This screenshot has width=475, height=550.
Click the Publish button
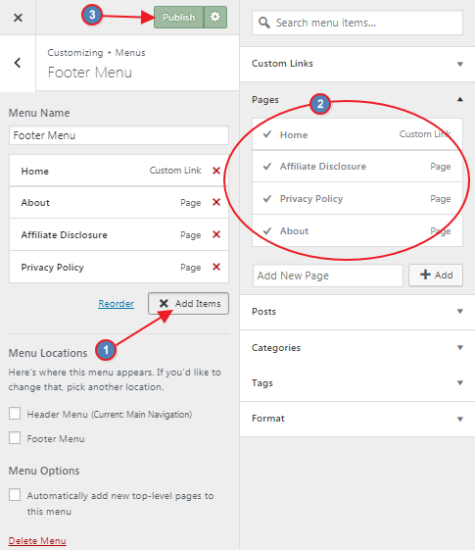point(178,17)
